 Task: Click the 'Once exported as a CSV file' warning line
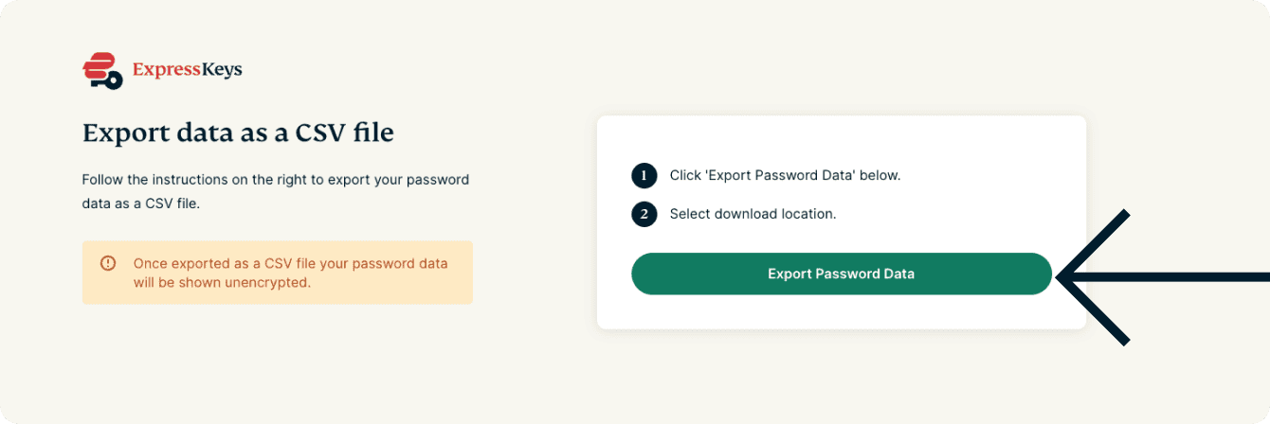click(x=290, y=263)
